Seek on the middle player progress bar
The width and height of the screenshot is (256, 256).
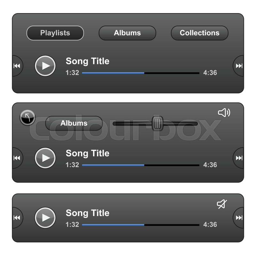click(140, 165)
